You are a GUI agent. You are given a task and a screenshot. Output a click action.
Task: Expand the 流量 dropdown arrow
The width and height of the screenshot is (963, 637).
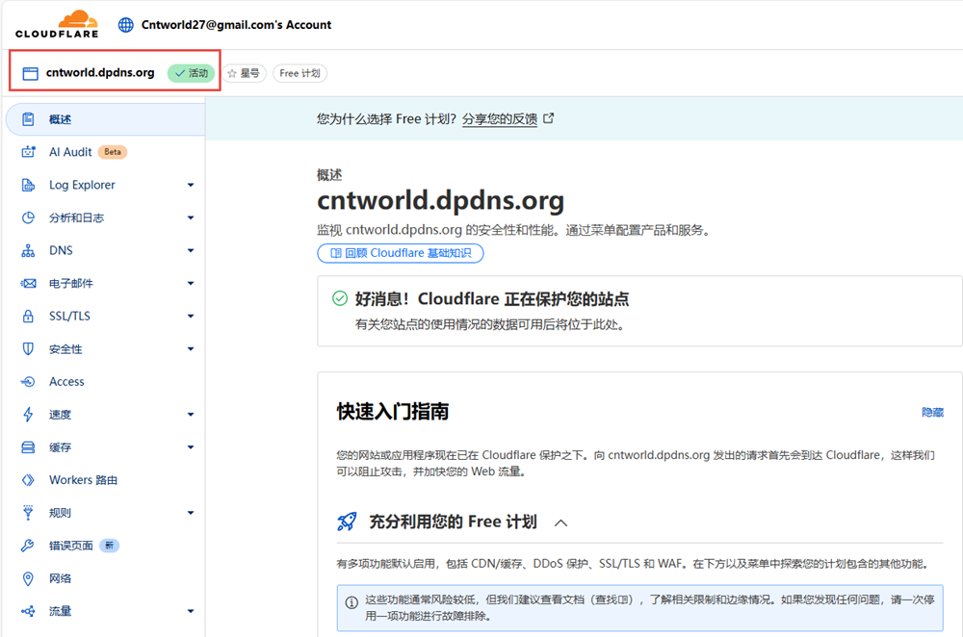pyautogui.click(x=191, y=611)
